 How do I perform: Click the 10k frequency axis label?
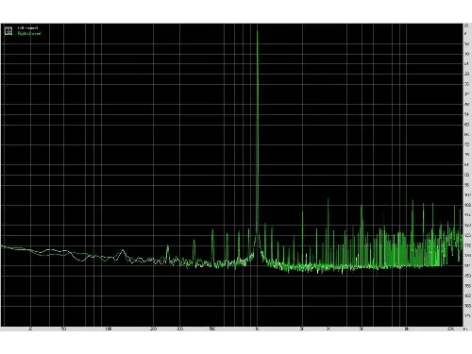[406, 329]
